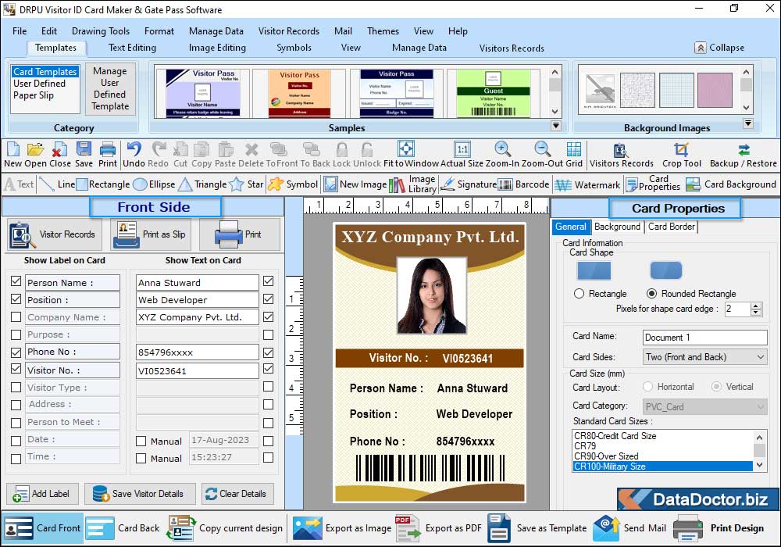Check Manual for the time field

pyautogui.click(x=141, y=459)
